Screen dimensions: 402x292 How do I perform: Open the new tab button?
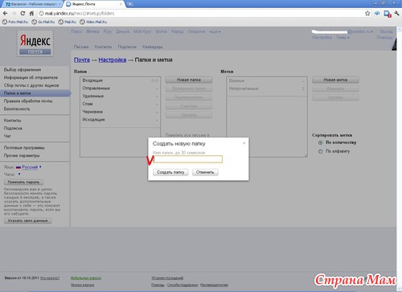pyautogui.click(x=130, y=4)
